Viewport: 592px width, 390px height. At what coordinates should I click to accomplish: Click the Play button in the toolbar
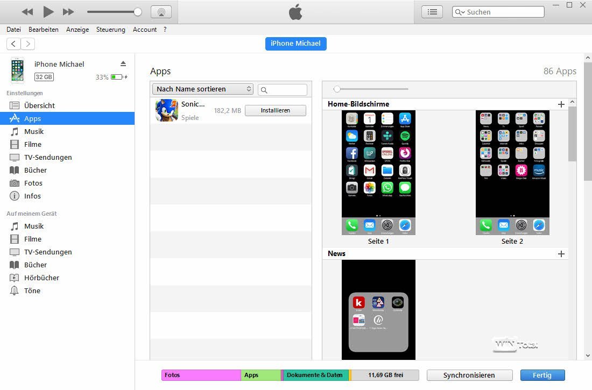48,12
